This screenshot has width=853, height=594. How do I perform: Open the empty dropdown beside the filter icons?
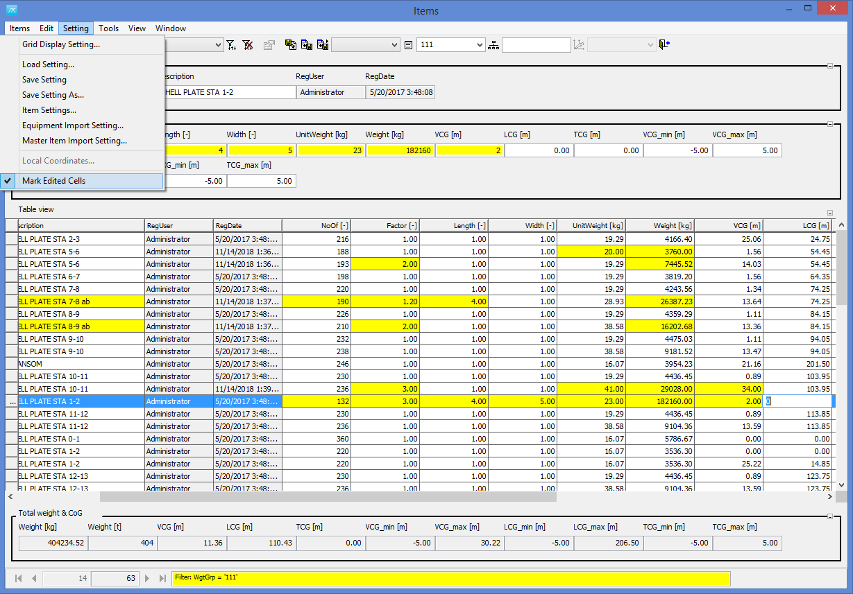pos(218,45)
